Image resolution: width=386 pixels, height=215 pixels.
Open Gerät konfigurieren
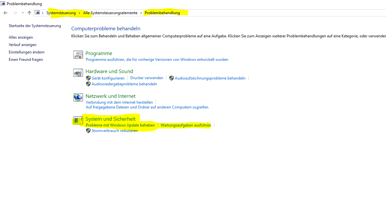click(x=108, y=78)
